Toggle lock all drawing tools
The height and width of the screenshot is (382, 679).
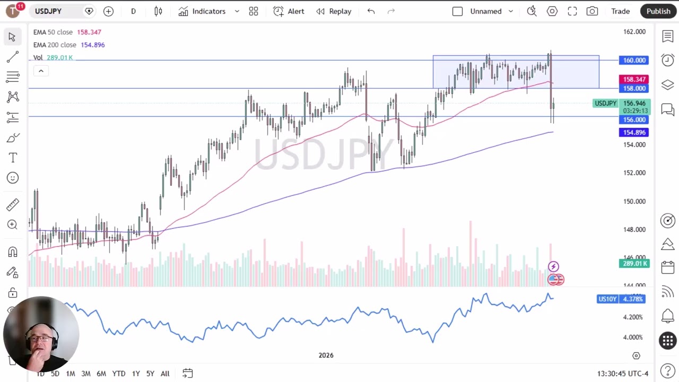[x=12, y=293]
